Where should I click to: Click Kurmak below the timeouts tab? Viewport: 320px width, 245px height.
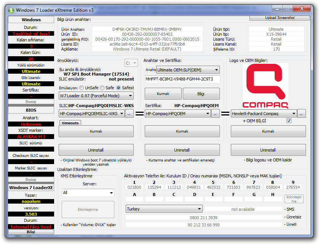(x=96, y=131)
